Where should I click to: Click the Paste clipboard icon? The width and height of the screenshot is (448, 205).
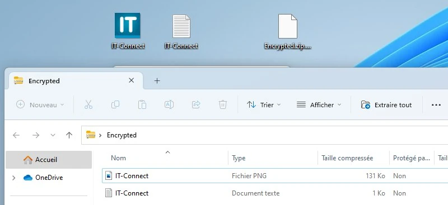(142, 104)
